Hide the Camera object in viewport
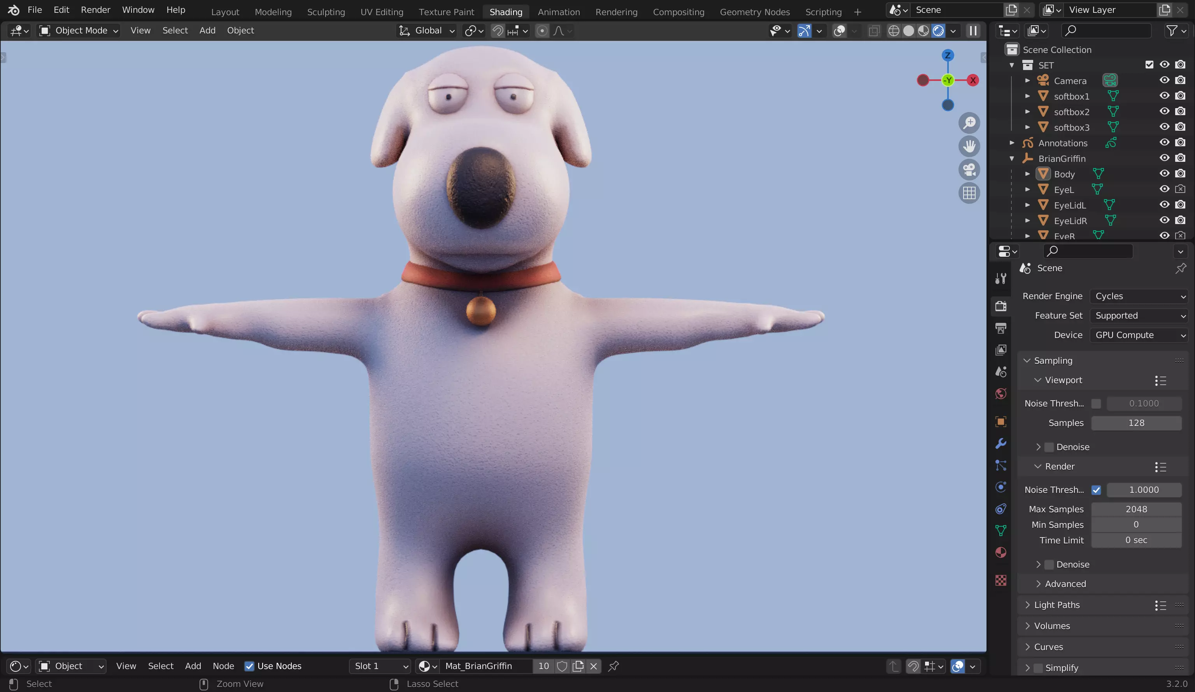 1164,80
